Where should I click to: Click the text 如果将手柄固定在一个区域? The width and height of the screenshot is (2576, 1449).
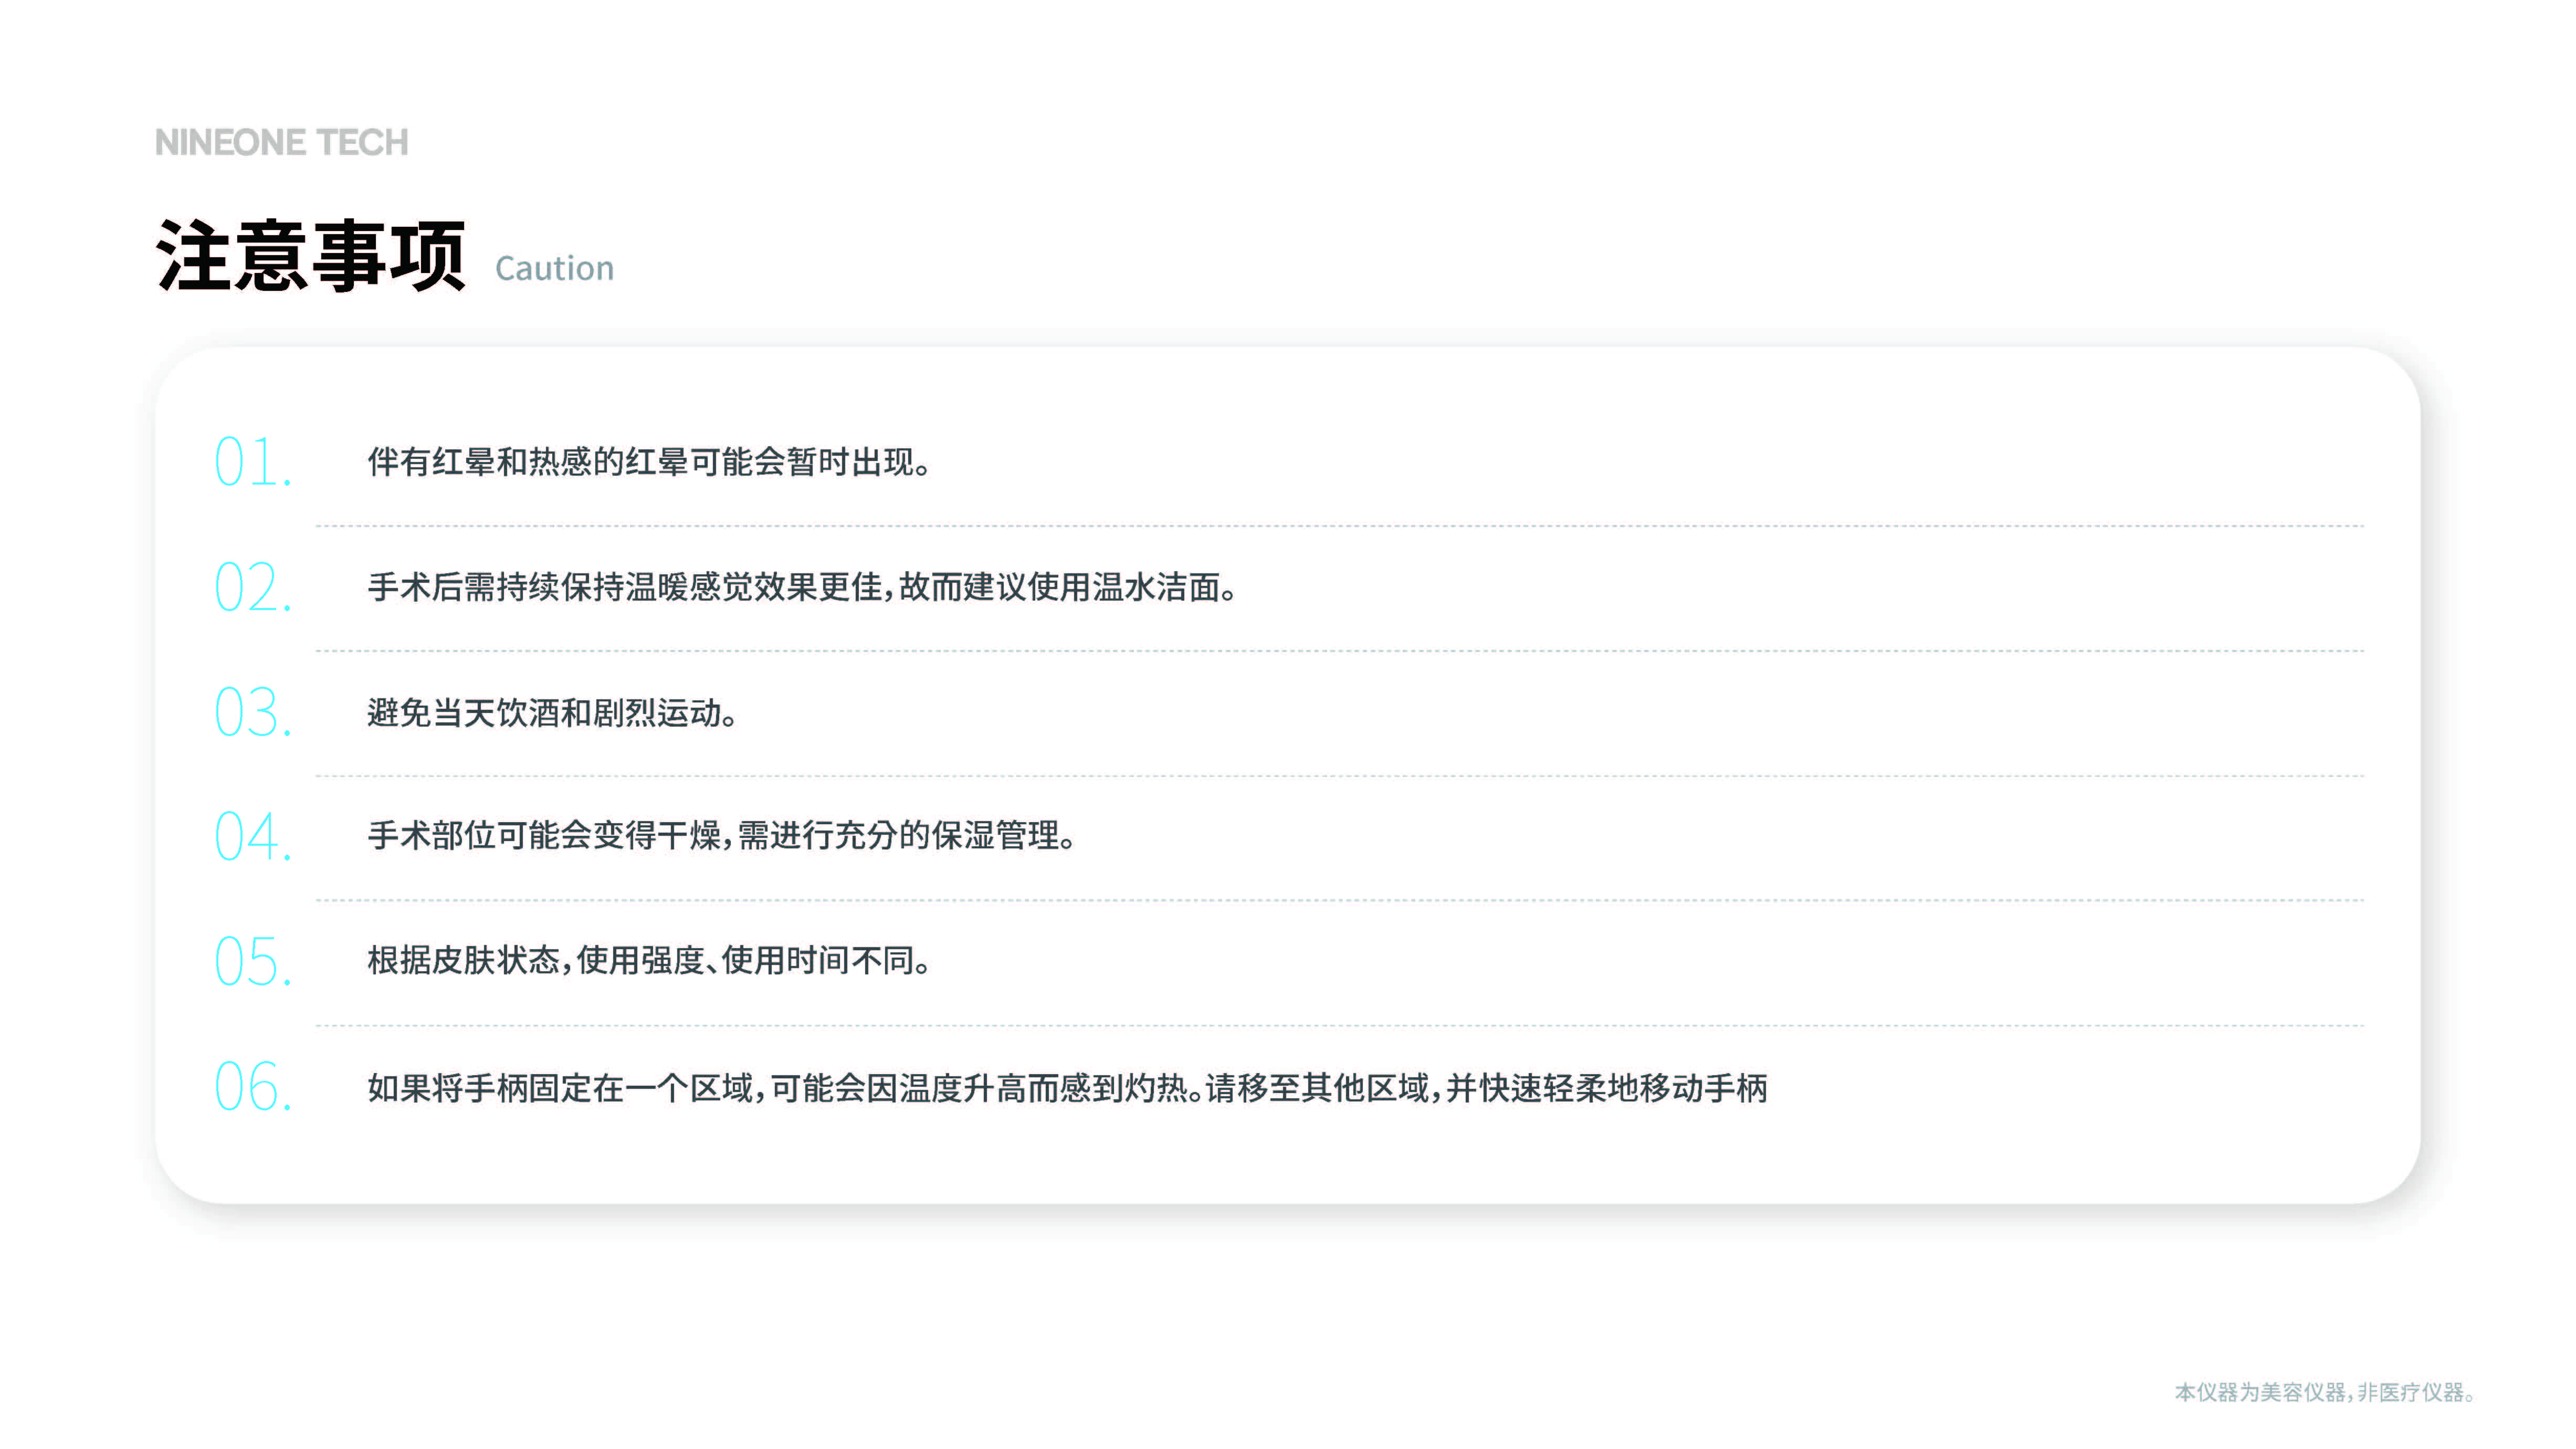pos(560,1088)
